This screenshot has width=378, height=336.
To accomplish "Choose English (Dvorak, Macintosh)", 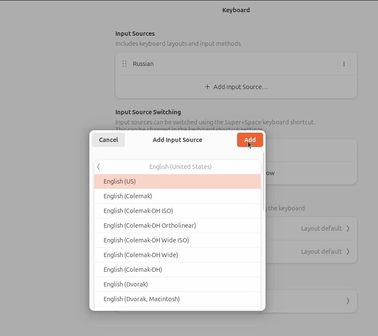I will [x=177, y=299].
